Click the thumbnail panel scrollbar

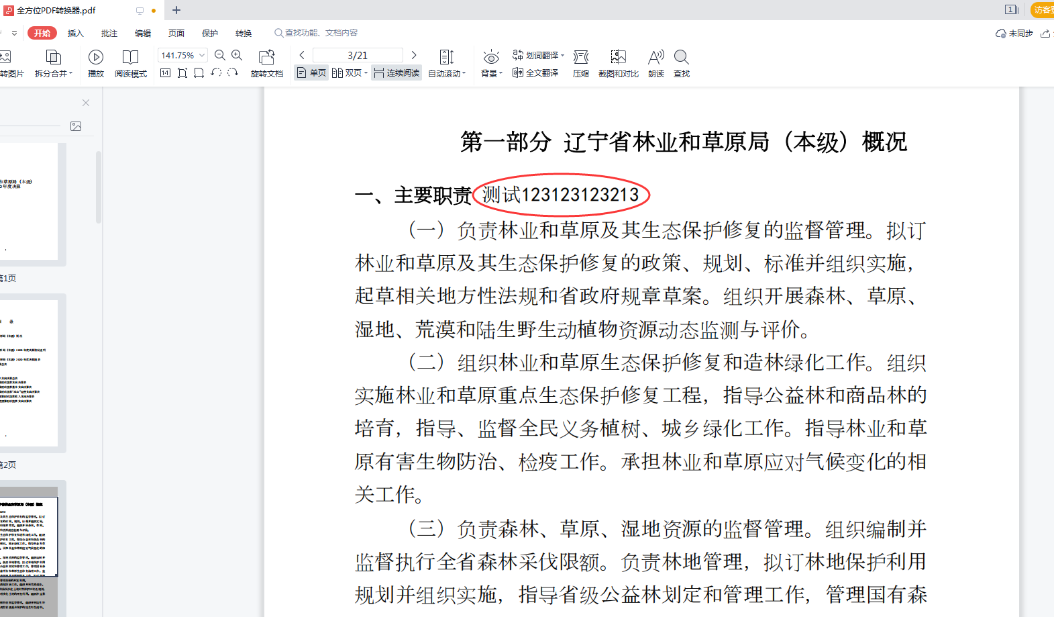tap(99, 187)
